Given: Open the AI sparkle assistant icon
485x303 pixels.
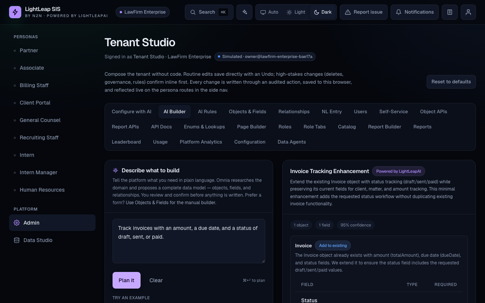Looking at the screenshot, I should 244,12.
